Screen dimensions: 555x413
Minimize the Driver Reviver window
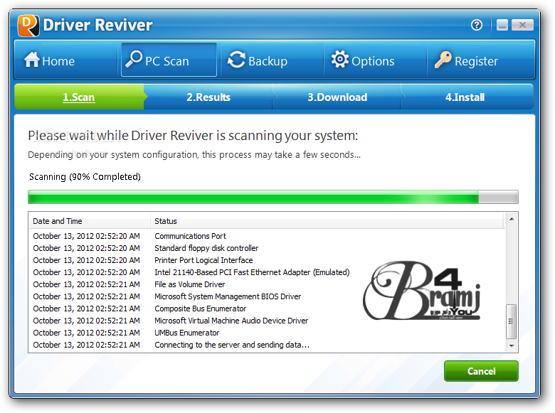click(502, 25)
